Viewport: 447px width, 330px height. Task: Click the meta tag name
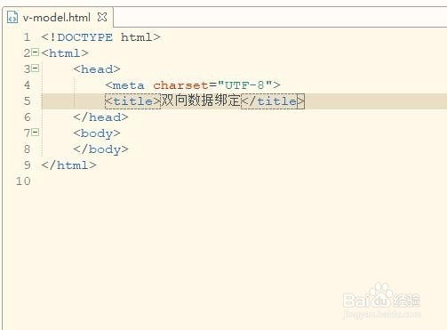[x=129, y=85]
